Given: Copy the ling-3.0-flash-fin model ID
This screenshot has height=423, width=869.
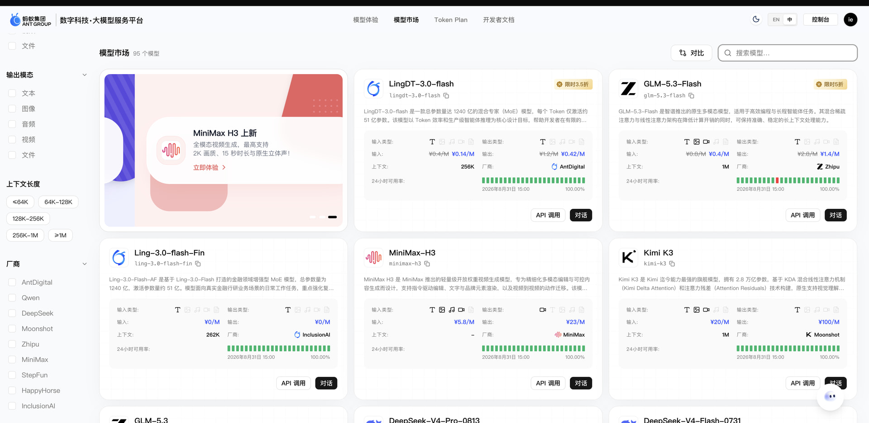Looking at the screenshot, I should [x=198, y=264].
